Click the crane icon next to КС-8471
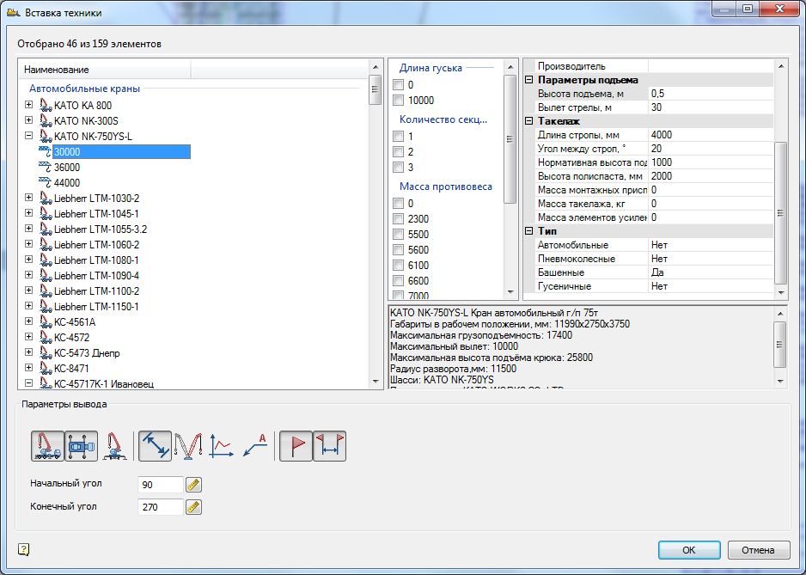Image resolution: width=806 pixels, height=575 pixels. click(46, 368)
